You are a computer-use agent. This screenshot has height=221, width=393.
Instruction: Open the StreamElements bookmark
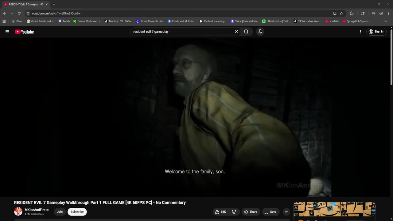click(150, 21)
